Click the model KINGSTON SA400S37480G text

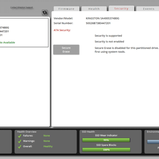[x=102, y=18]
